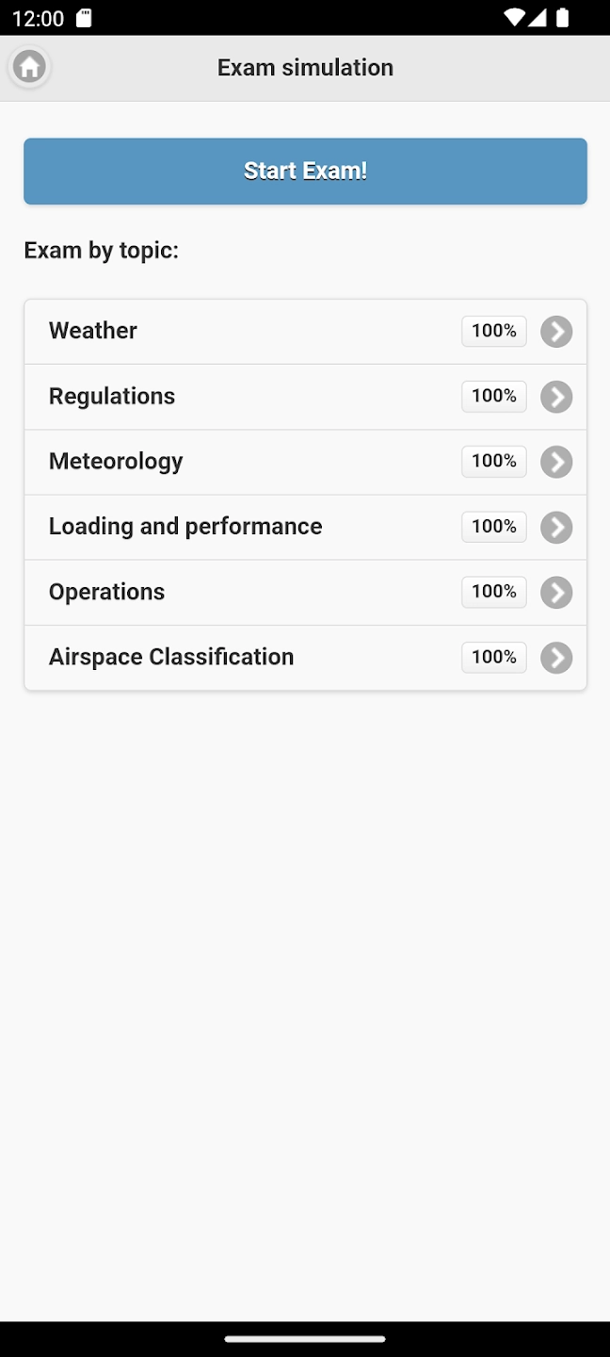Tap arrow icon for Loading and performance

[556, 527]
